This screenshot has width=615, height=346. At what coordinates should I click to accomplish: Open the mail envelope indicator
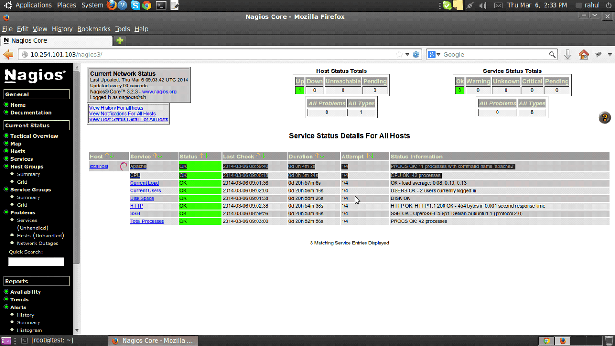(498, 5)
